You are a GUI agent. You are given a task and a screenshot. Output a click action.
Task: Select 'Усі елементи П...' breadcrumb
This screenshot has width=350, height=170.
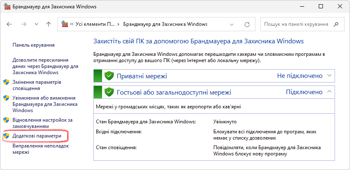tap(95, 24)
